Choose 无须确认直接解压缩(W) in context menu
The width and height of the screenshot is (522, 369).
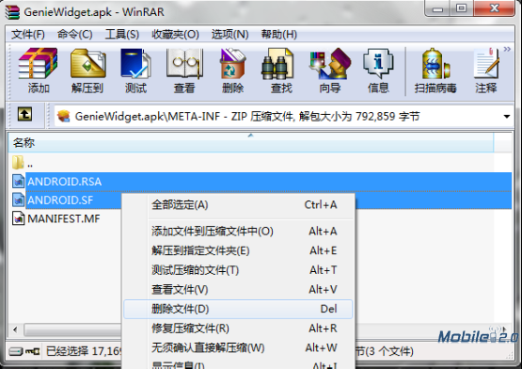pyautogui.click(x=238, y=347)
